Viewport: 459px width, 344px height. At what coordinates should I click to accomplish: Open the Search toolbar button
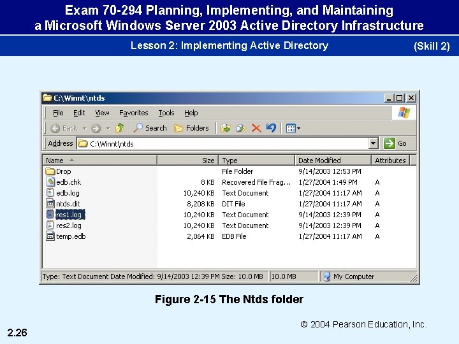(150, 128)
